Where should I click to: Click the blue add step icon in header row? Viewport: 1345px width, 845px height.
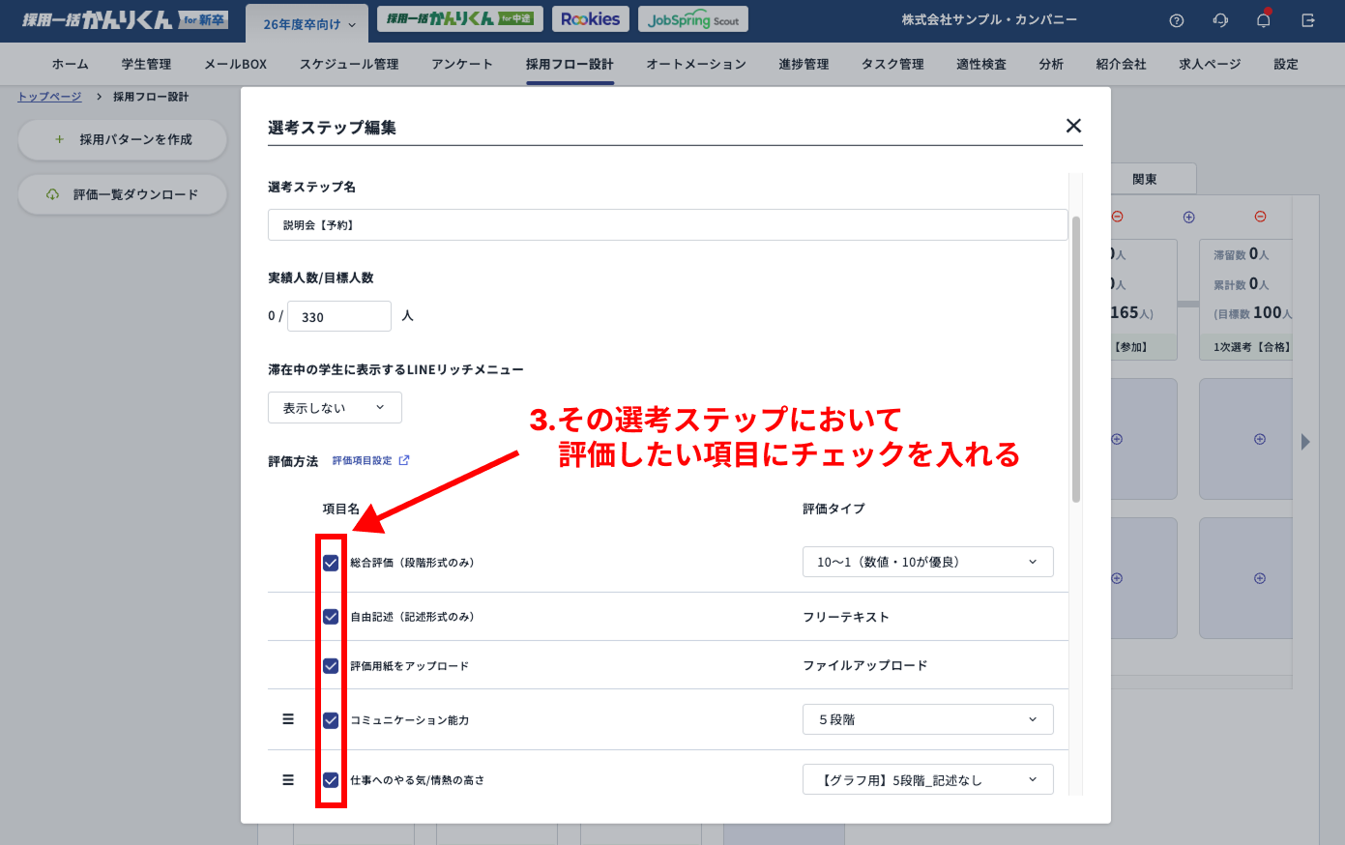(1189, 217)
